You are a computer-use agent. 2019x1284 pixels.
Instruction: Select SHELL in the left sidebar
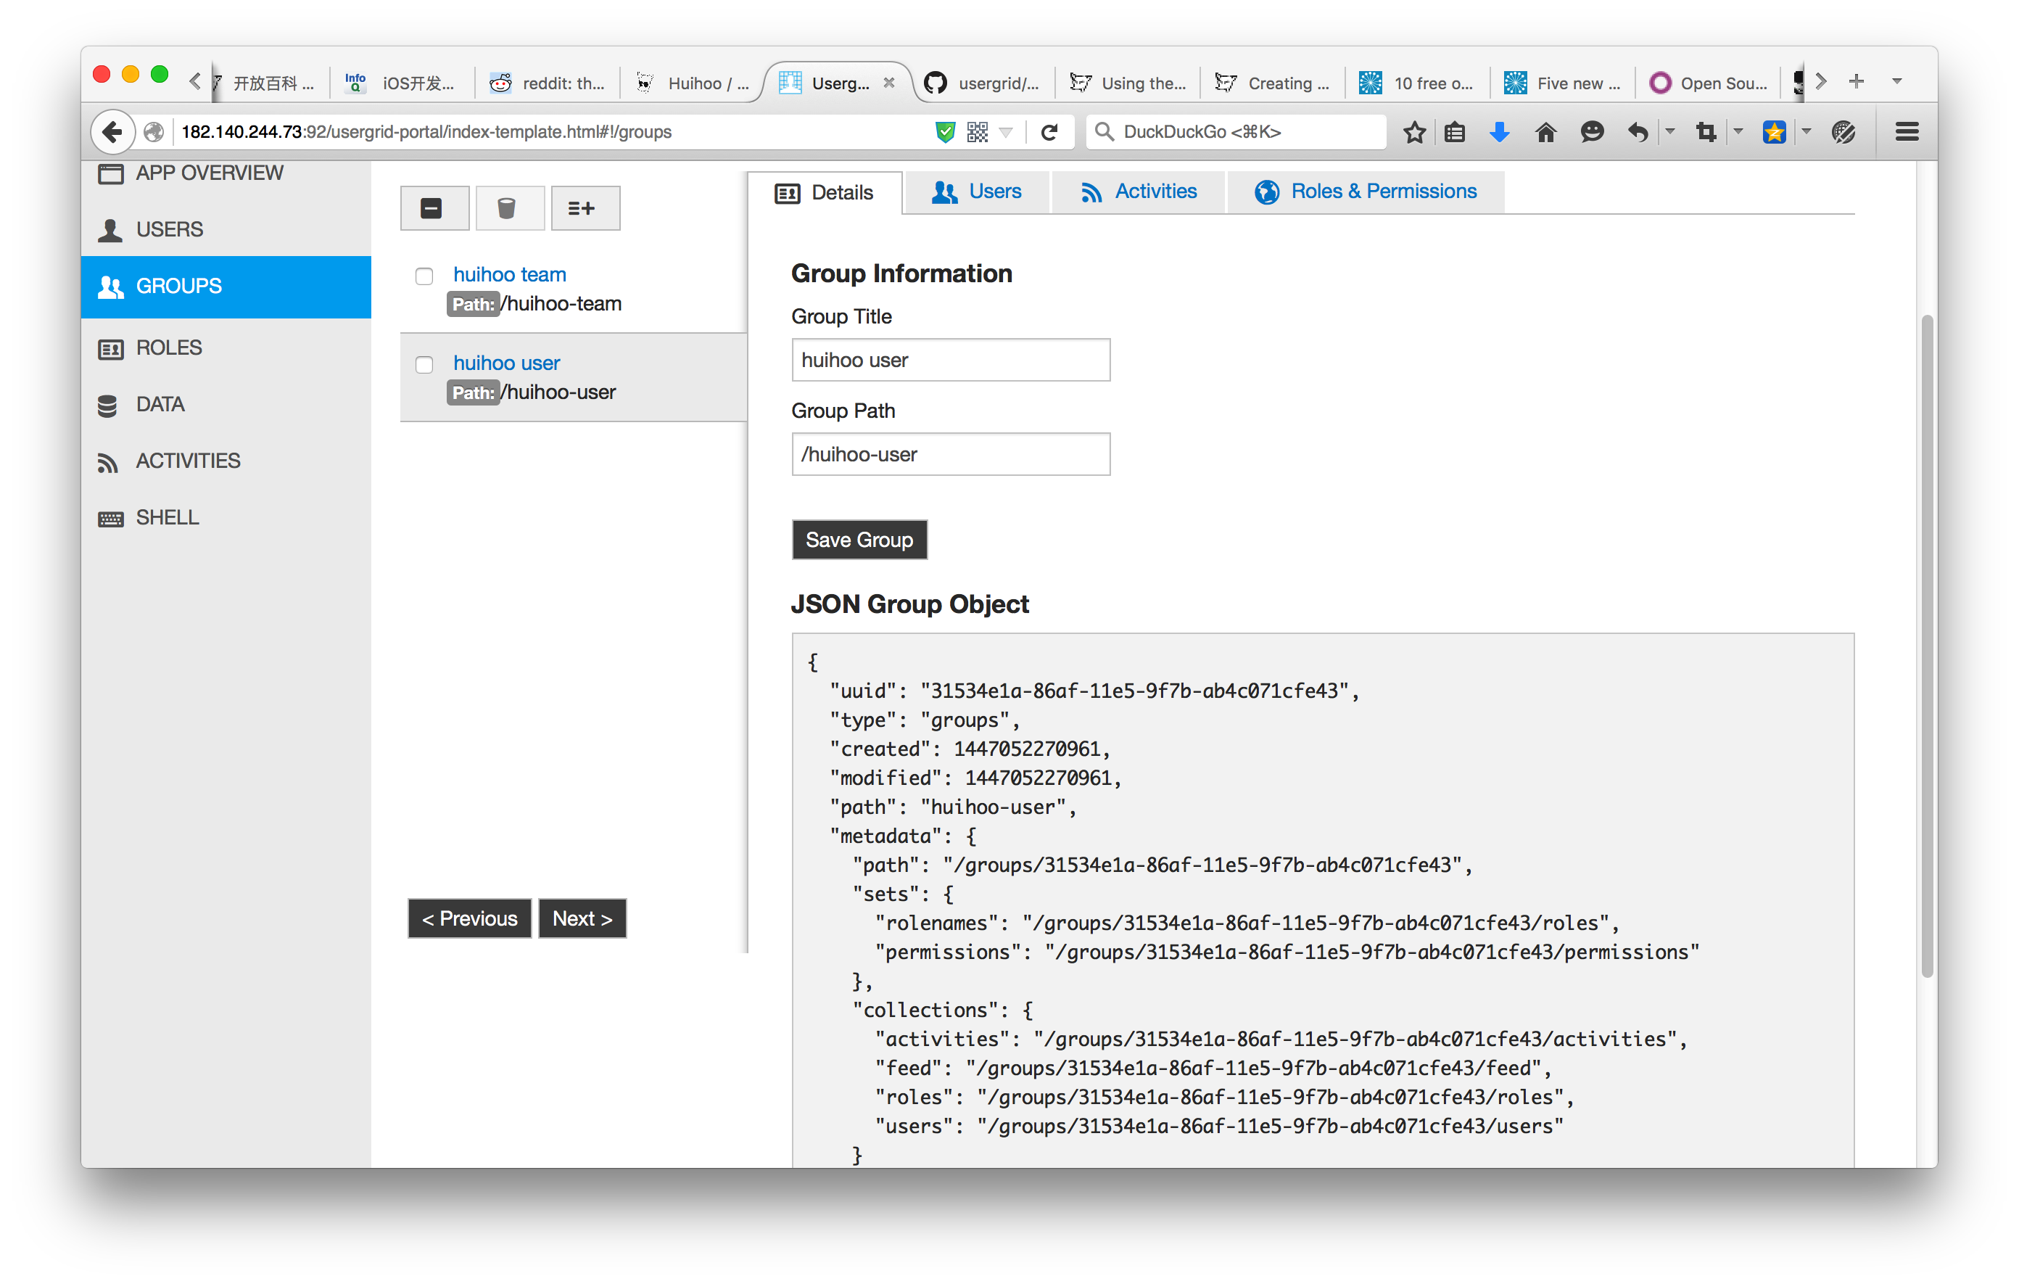(x=167, y=517)
